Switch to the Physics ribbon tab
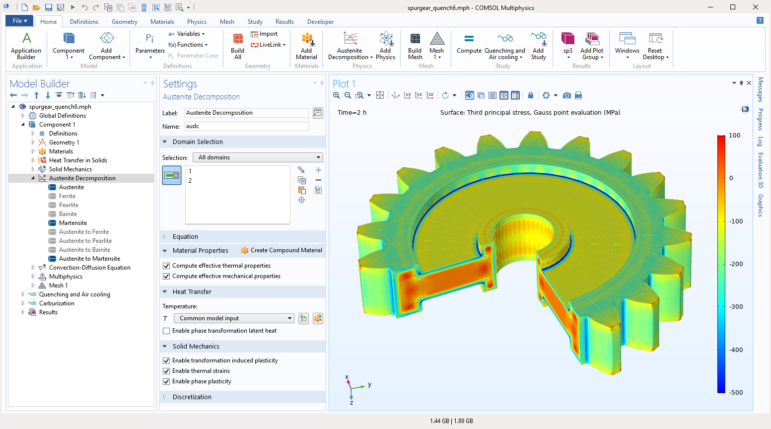 pos(197,21)
